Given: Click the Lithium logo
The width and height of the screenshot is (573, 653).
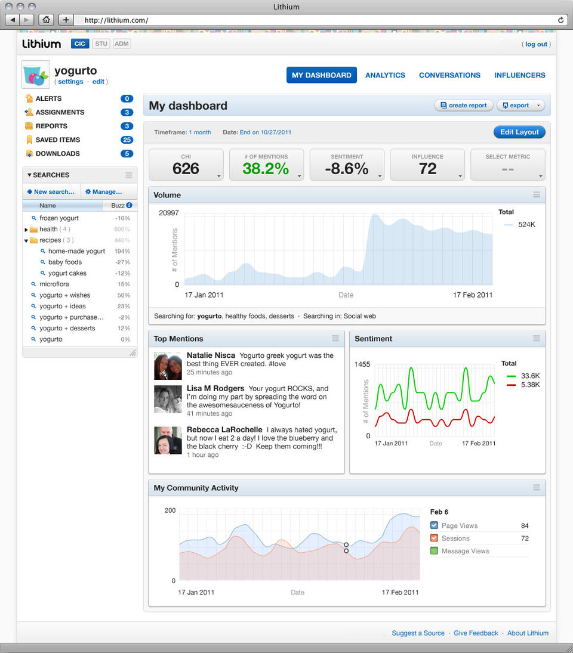Looking at the screenshot, I should 41,44.
